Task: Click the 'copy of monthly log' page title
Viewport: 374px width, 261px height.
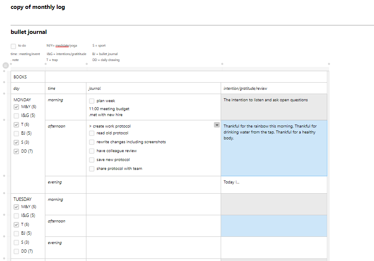Action: 38,7
